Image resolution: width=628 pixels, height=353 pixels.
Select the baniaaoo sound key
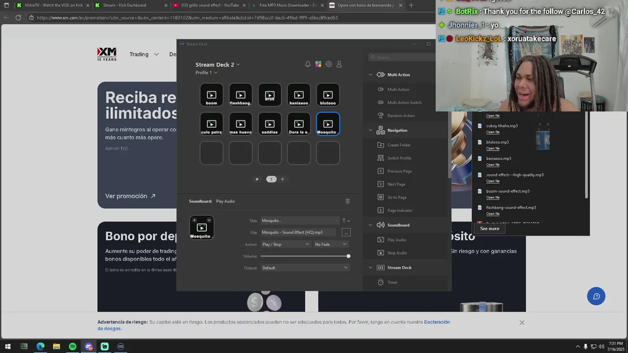click(x=299, y=95)
